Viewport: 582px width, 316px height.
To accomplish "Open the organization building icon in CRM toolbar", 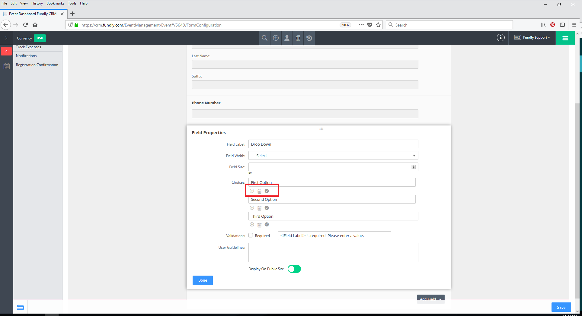I will point(298,38).
